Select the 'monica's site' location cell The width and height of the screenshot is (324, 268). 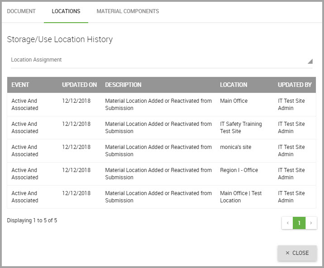click(x=236, y=147)
